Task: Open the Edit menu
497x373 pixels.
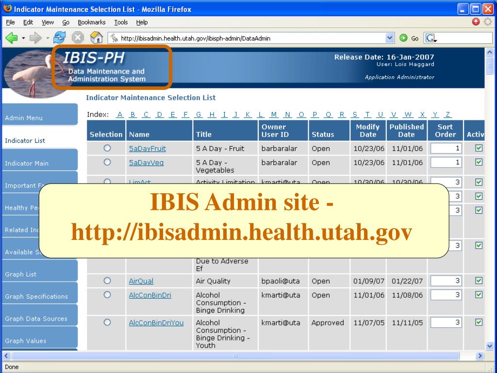Action: pyautogui.click(x=28, y=22)
